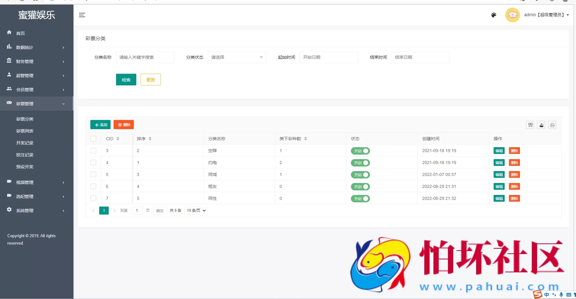Click the 检索 search button
Image resolution: width=576 pixels, height=299 pixels.
126,79
